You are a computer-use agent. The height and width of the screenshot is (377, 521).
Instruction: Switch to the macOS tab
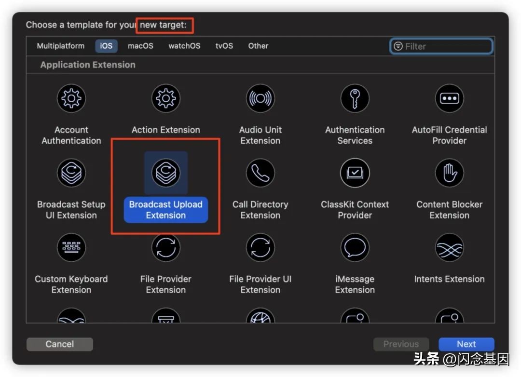coord(140,46)
